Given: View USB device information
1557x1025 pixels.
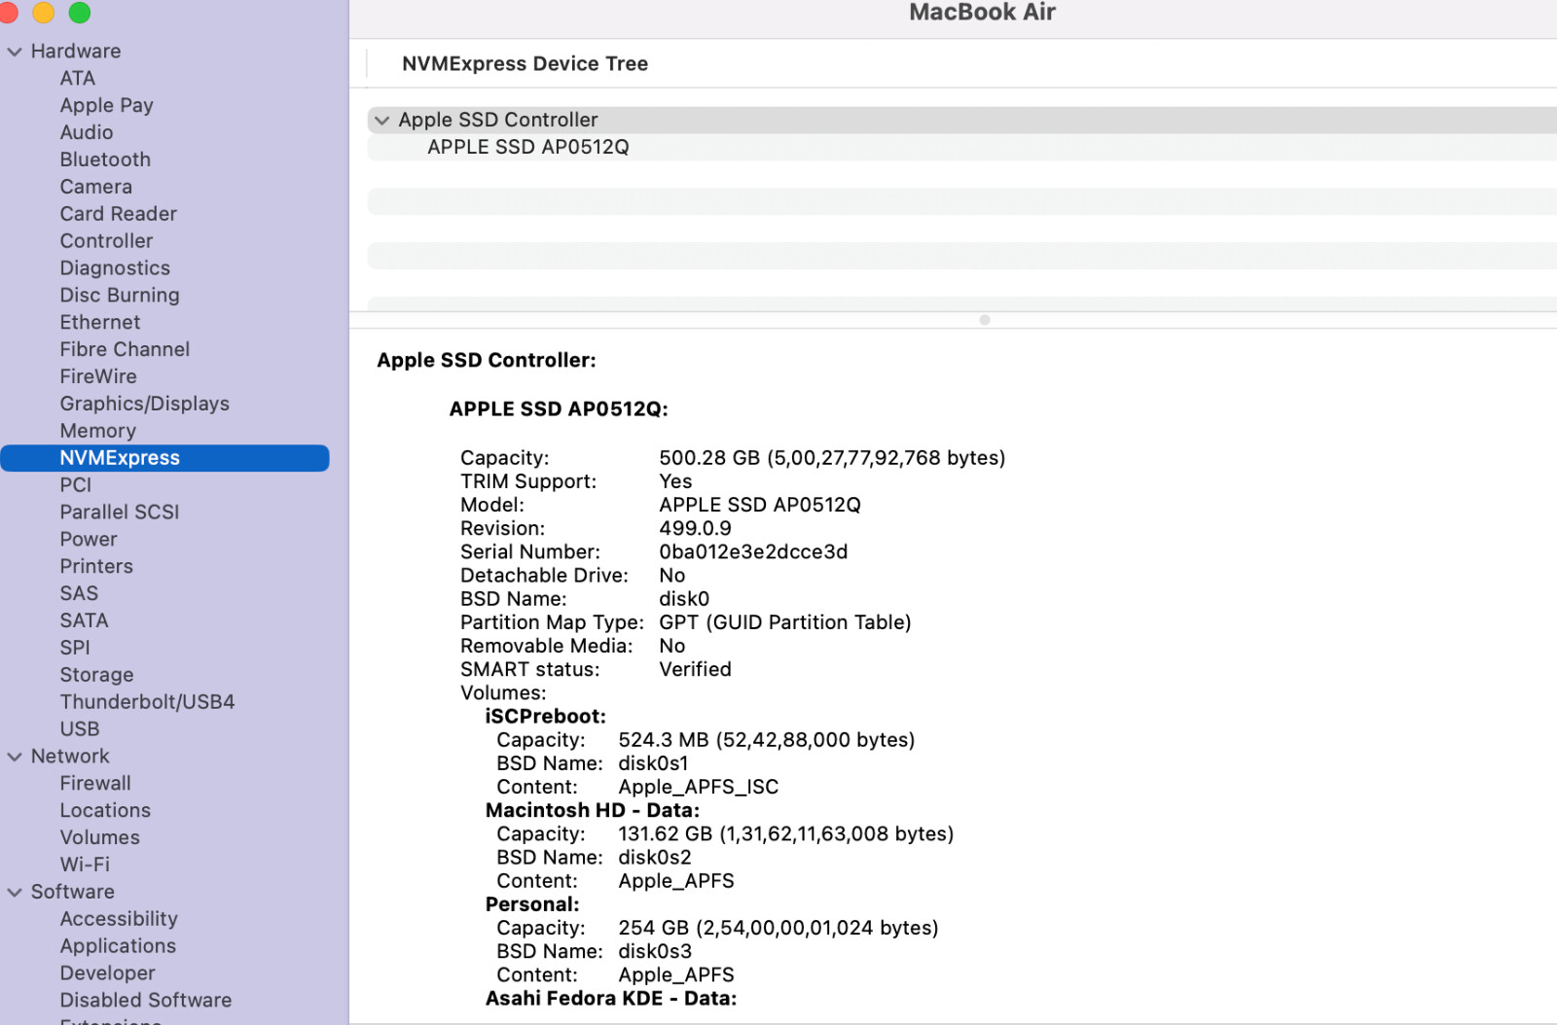Looking at the screenshot, I should (x=79, y=729).
